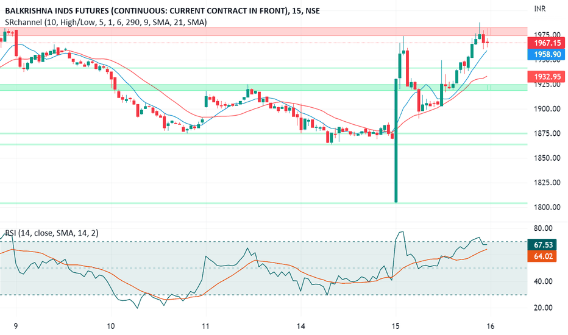
Task: Click date label 9 on time axis
Action: pyautogui.click(x=16, y=326)
